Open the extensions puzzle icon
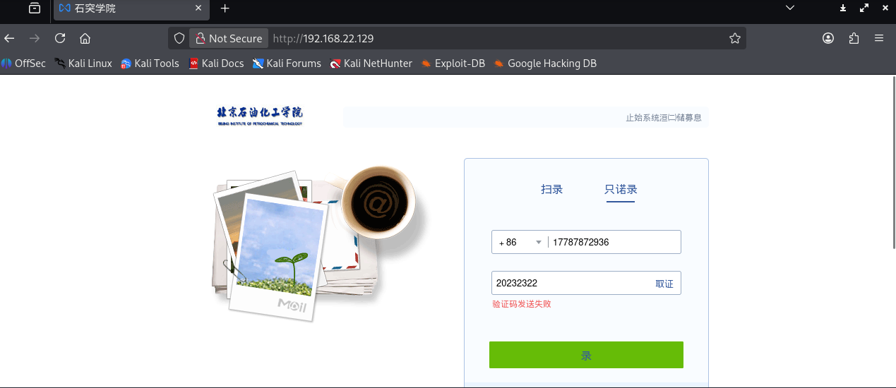The height and width of the screenshot is (388, 896). click(854, 38)
